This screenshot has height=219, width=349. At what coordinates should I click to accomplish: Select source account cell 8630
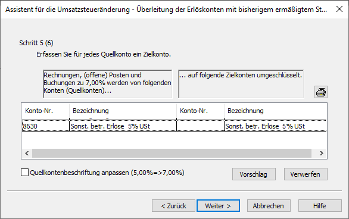point(46,126)
